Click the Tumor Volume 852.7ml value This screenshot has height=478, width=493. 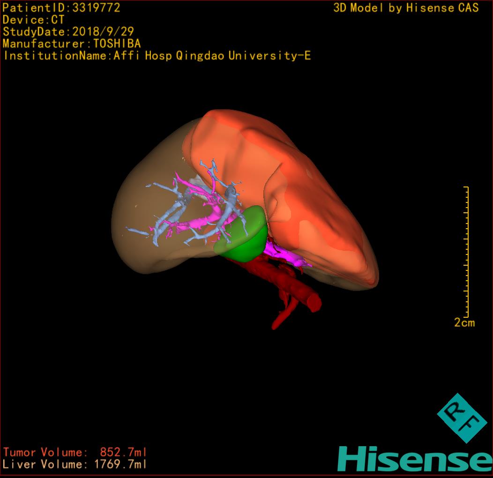pos(75,452)
